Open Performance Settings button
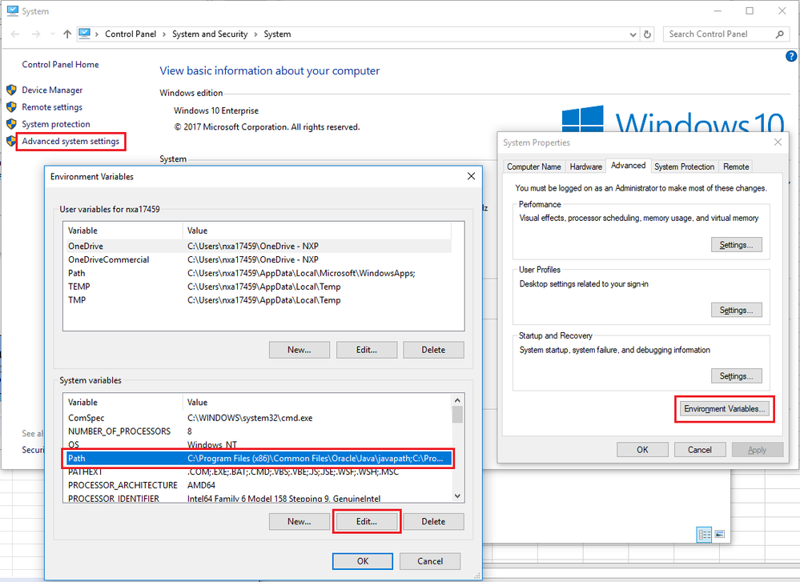800x582 pixels. click(x=736, y=245)
